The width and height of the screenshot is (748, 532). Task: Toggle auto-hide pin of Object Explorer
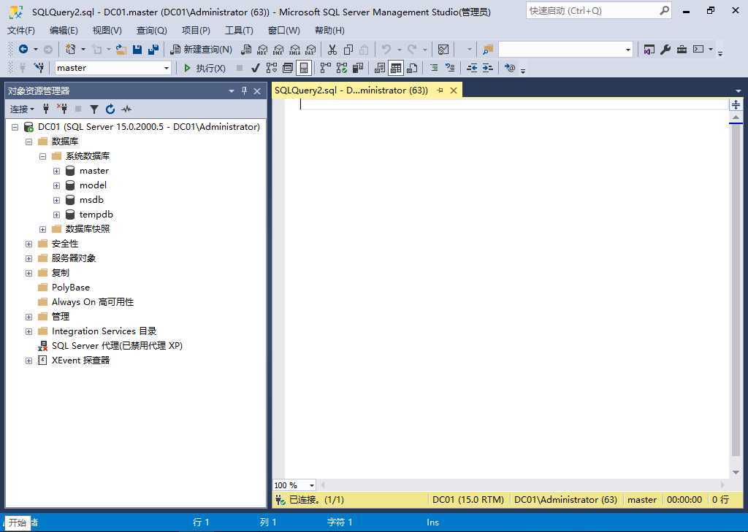[x=244, y=90]
